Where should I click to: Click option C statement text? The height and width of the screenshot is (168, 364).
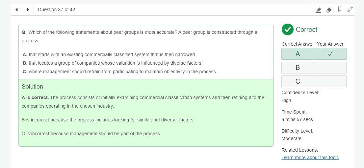[123, 72]
